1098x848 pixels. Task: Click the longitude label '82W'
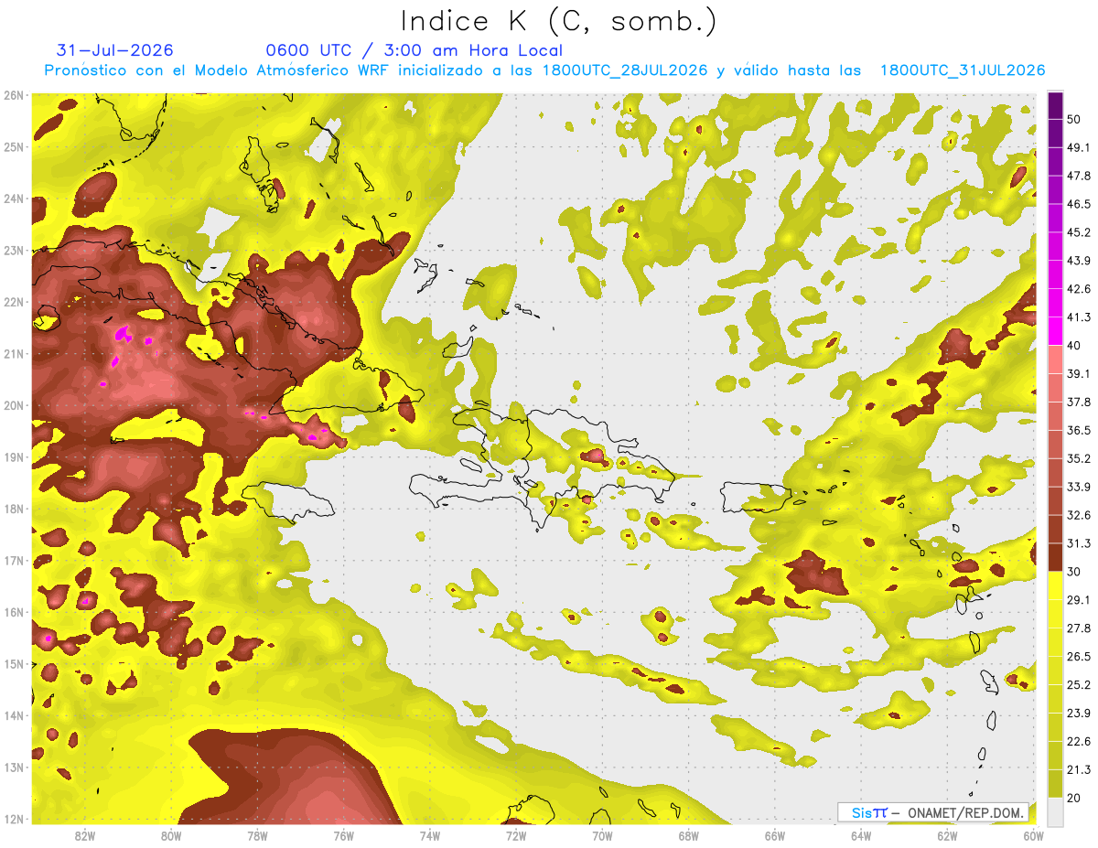coord(85,836)
